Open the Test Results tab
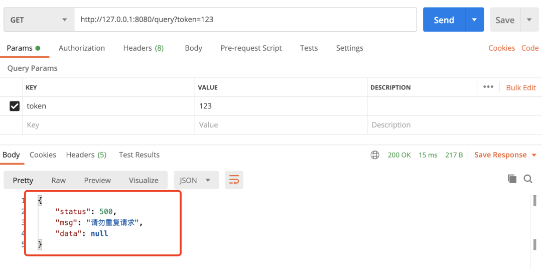The height and width of the screenshot is (269, 542). 140,155
